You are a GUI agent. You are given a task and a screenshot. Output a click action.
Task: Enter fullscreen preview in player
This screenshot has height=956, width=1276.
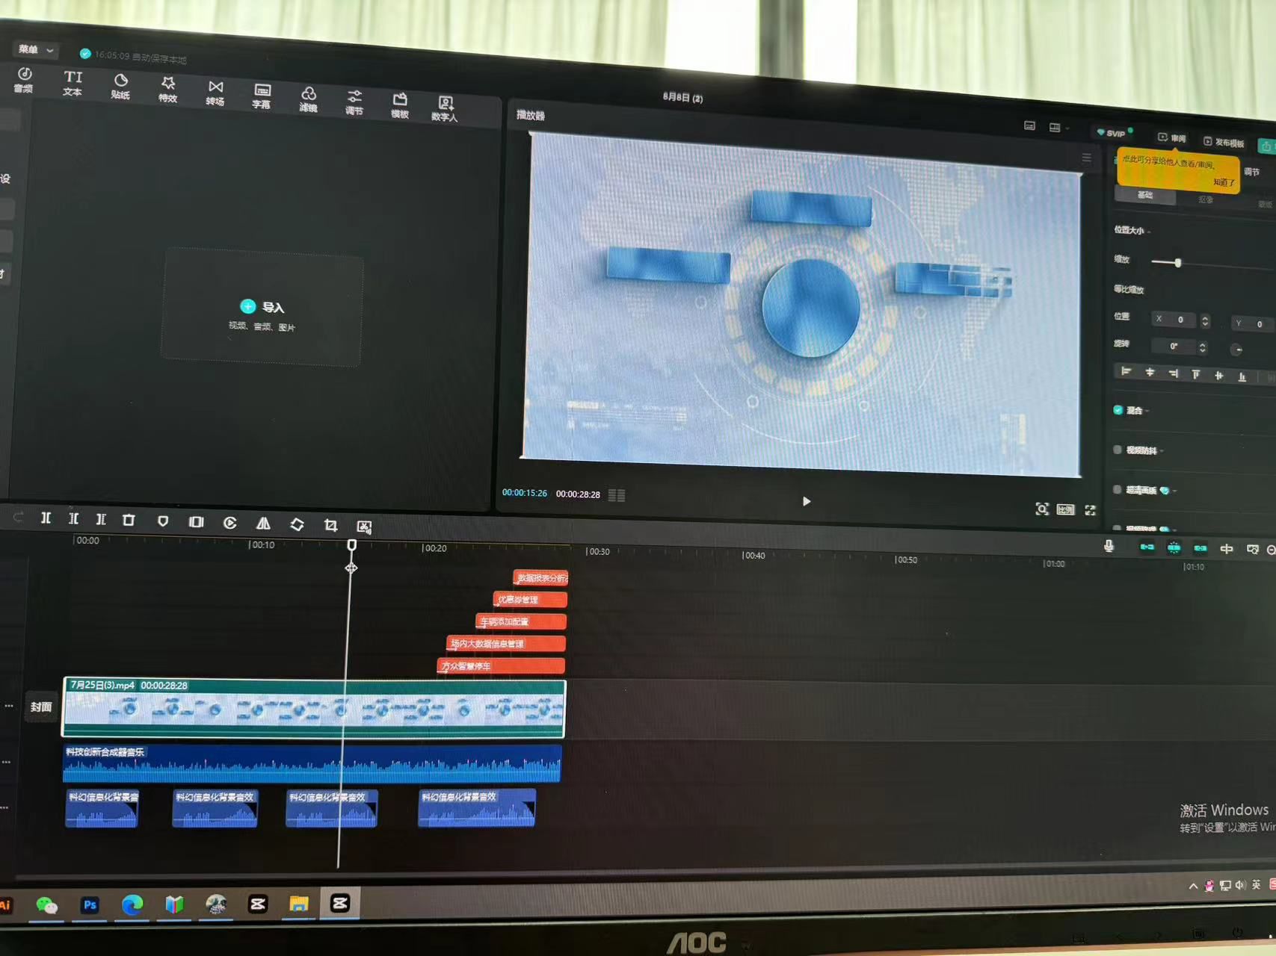tap(1090, 510)
